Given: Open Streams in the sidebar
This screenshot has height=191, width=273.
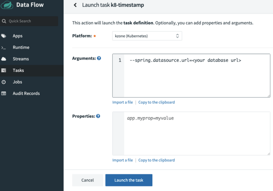Looking at the screenshot, I should pos(32,59).
